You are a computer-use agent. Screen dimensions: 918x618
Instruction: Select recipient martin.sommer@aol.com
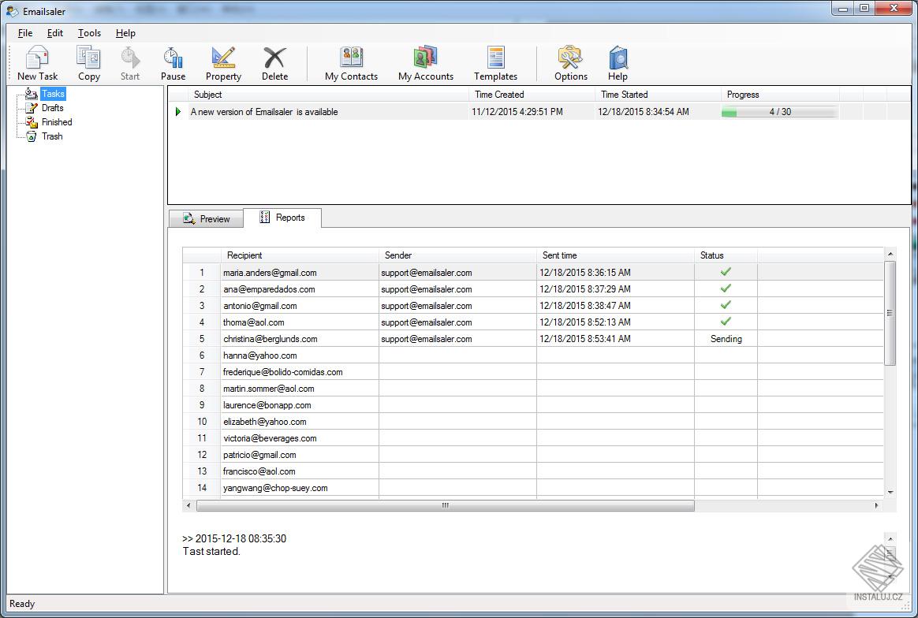click(269, 389)
